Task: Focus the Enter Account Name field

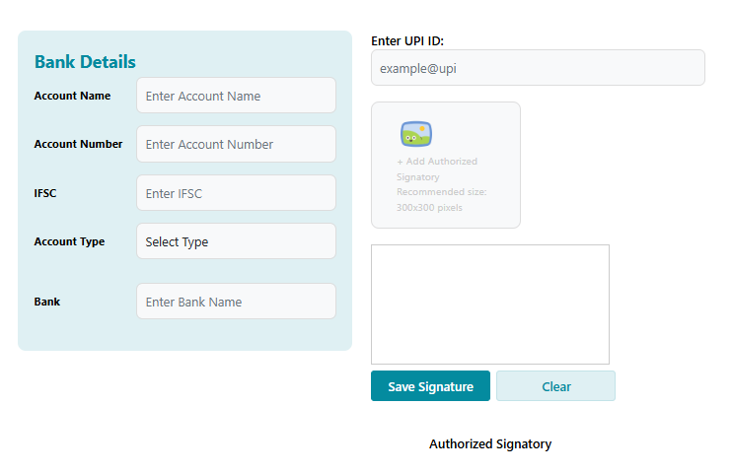Action: pyautogui.click(x=236, y=96)
